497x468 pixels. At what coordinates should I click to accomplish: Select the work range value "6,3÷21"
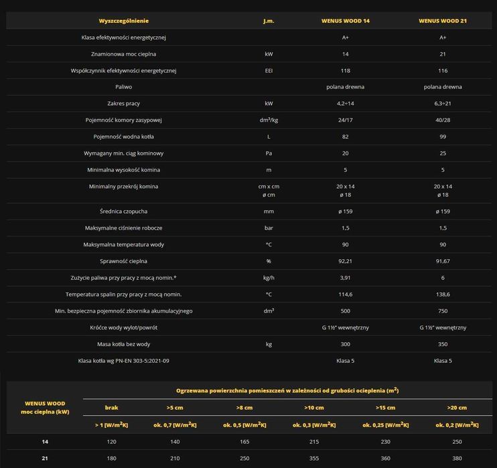(443, 103)
